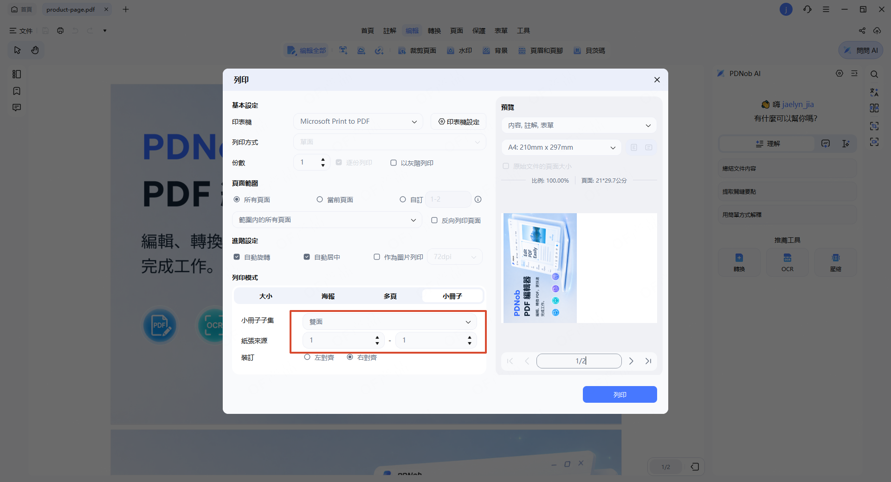Click 總結文件內容 suggestion
The image size is (891, 482).
point(788,169)
